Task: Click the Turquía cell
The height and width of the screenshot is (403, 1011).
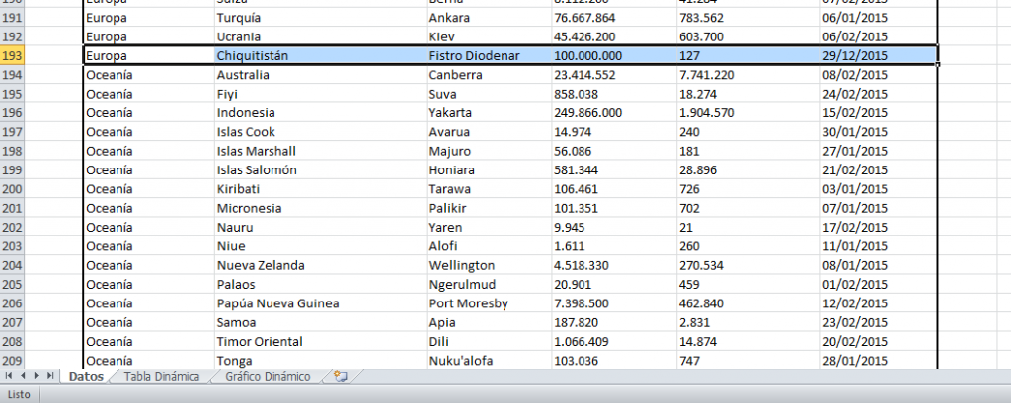Action: coord(321,18)
